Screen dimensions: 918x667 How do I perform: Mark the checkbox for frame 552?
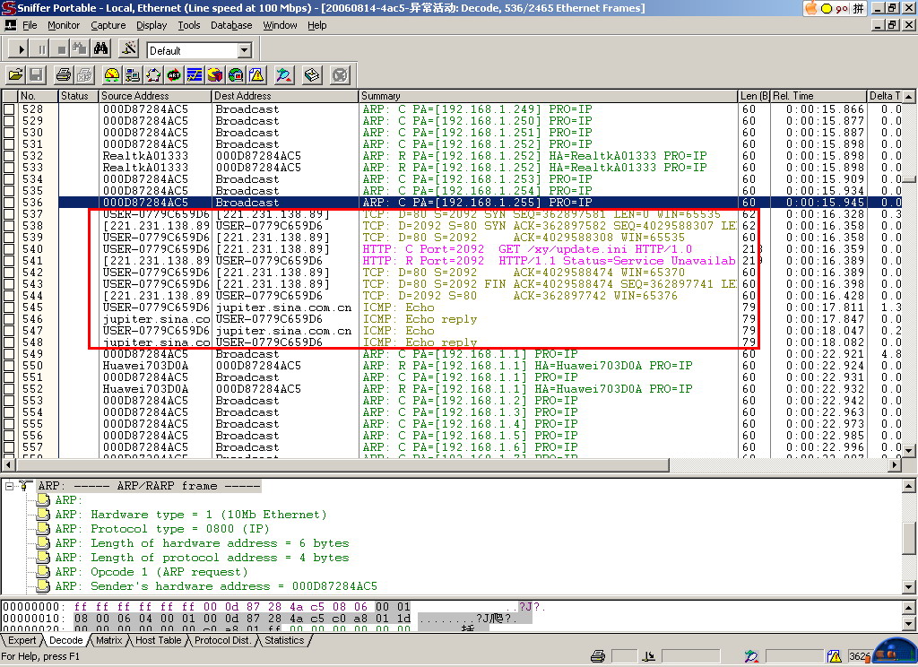tap(9, 389)
